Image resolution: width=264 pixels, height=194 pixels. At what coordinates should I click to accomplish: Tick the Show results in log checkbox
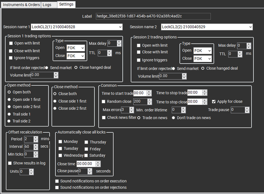coord(10,163)
